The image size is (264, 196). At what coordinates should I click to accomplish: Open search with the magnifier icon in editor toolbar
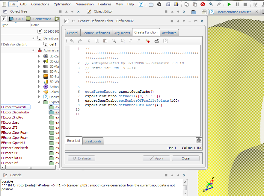tap(114, 41)
